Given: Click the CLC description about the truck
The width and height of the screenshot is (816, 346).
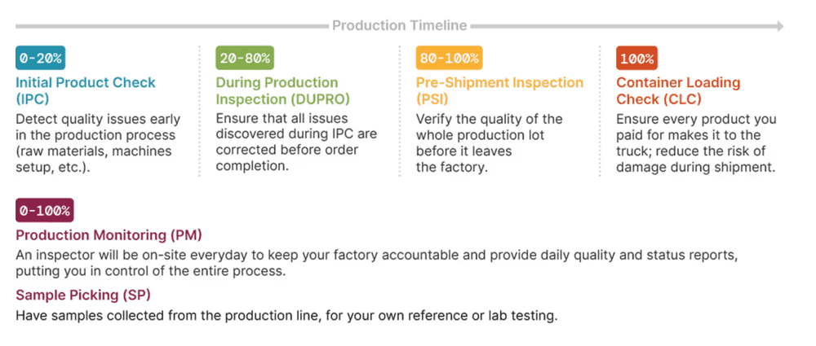Looking at the screenshot, I should pyautogui.click(x=696, y=143).
